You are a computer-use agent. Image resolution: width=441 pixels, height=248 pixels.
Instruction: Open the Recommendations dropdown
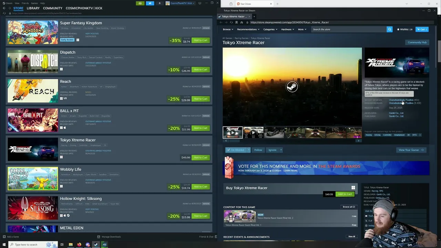pos(248,29)
